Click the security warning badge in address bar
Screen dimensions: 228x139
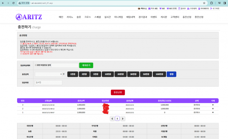(x=24, y=3)
